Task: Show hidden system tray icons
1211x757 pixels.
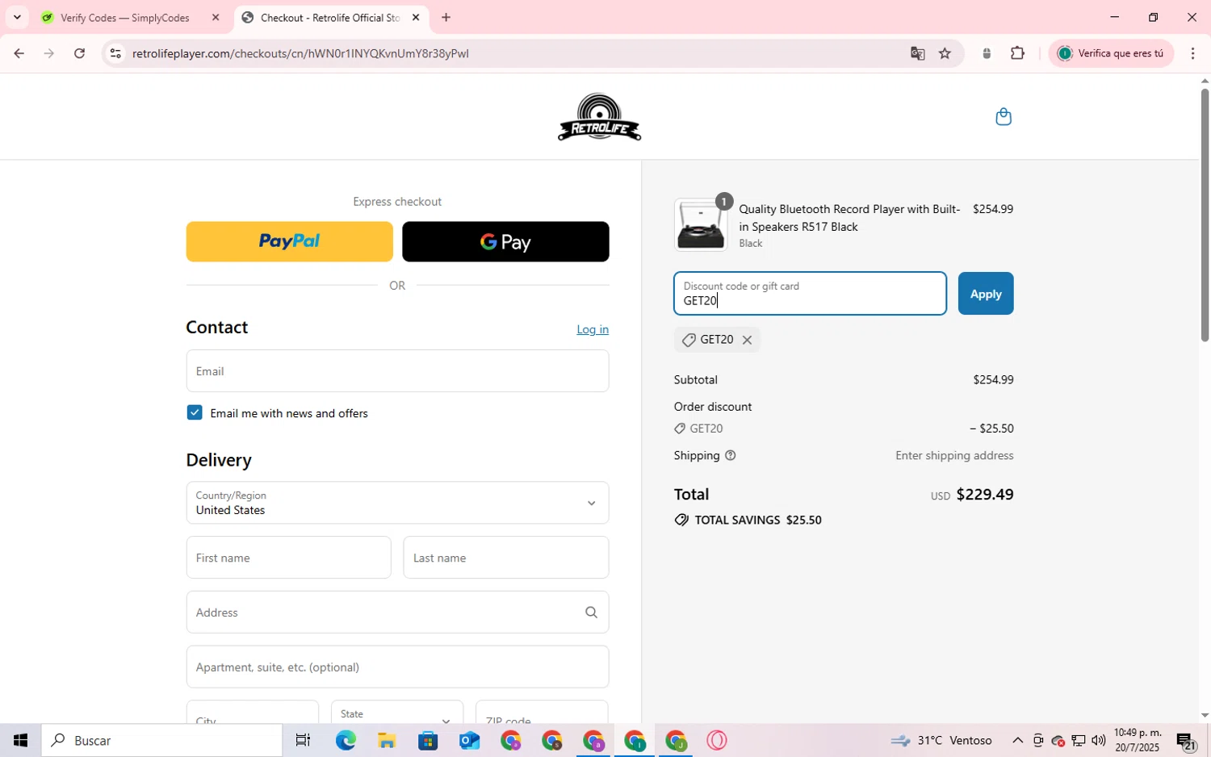Action: (1017, 741)
